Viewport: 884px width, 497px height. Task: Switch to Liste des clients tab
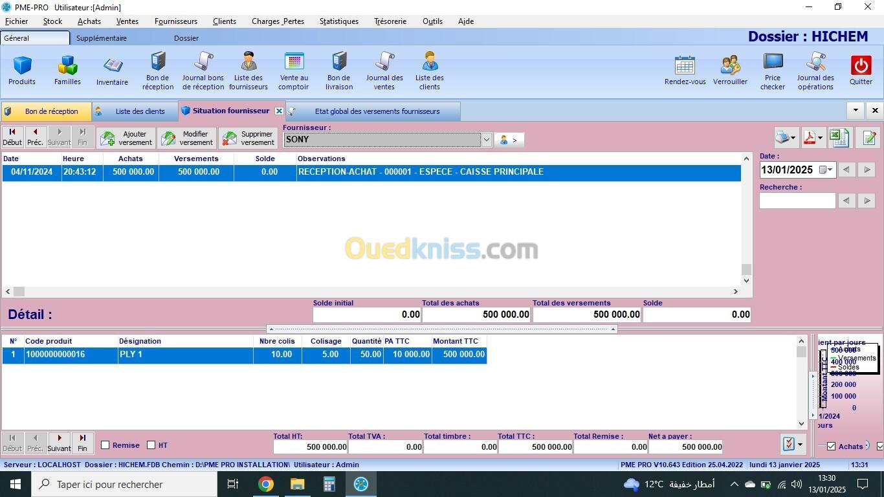[135, 111]
